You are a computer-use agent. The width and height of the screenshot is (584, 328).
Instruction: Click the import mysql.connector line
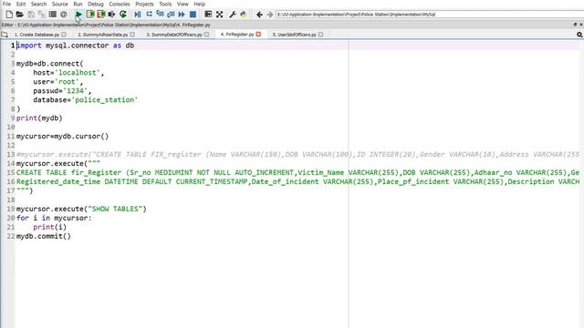pyautogui.click(x=75, y=46)
